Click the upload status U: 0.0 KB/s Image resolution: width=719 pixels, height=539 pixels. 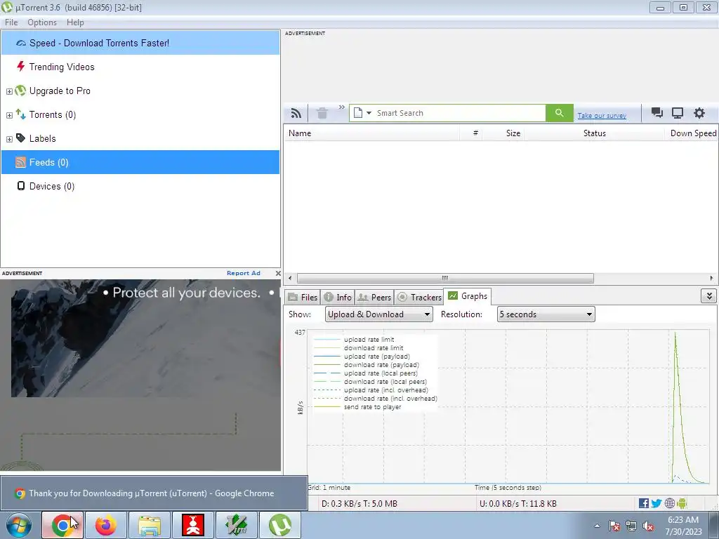pos(517,504)
